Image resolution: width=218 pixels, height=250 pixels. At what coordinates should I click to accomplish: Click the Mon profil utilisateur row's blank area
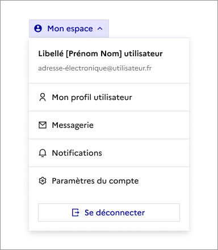click(161, 97)
